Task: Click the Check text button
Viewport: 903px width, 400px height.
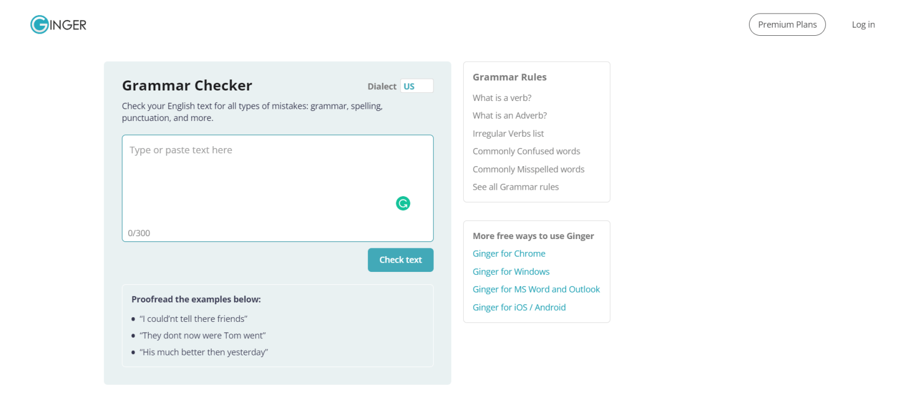Action: 400,260
